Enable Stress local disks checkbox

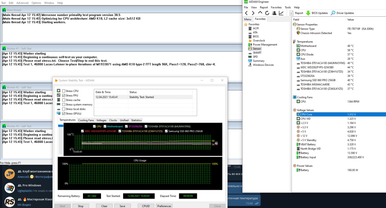click(64, 109)
